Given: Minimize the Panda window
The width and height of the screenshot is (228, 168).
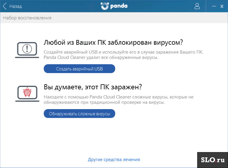Looking at the screenshot, I should click(x=214, y=6).
